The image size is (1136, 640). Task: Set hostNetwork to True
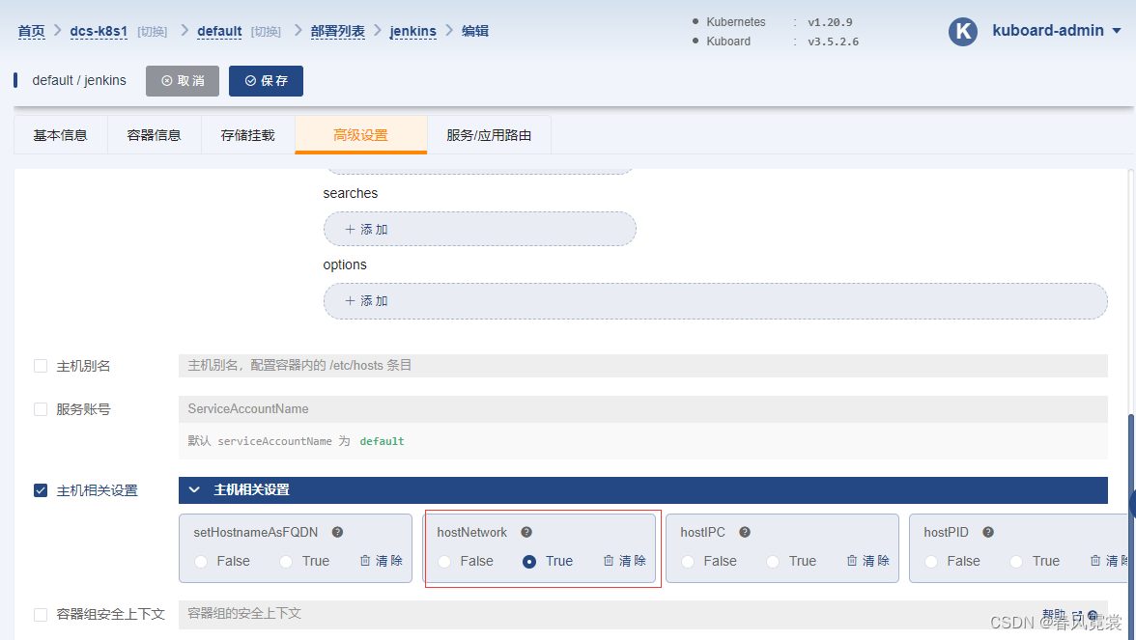(529, 562)
